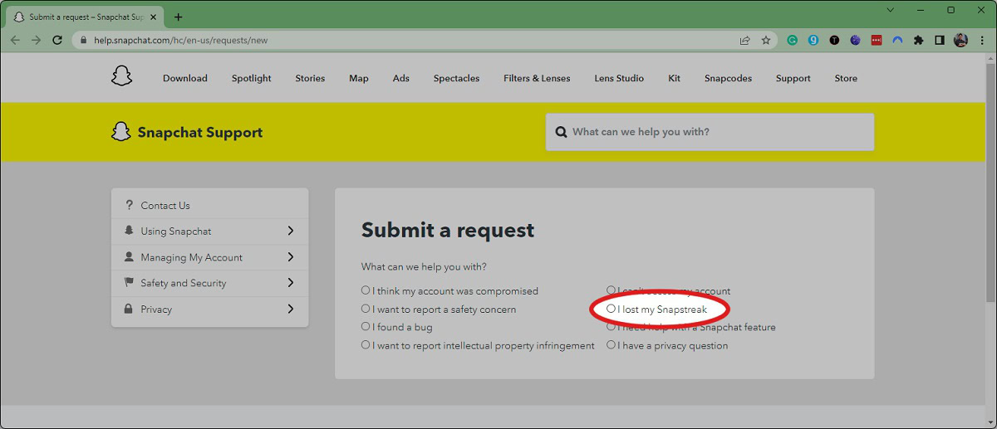The image size is (997, 429).
Task: Select 'I need help with a Snapchat feature'
Action: [x=611, y=327]
